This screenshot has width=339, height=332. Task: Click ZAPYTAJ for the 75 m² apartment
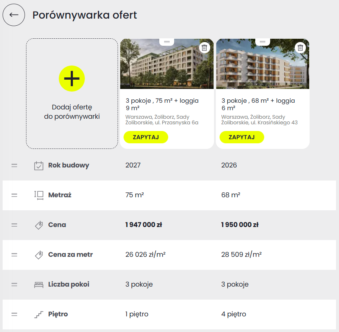point(146,137)
